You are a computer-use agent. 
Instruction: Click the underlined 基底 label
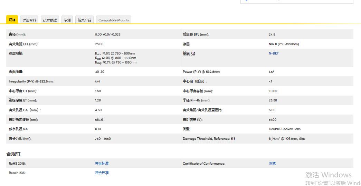tap(186, 53)
